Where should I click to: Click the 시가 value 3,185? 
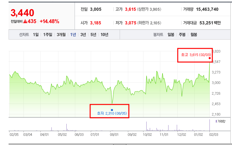[x=96, y=23]
